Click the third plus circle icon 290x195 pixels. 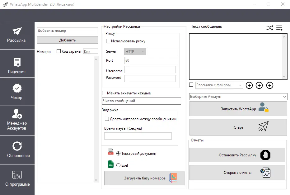[270, 85]
